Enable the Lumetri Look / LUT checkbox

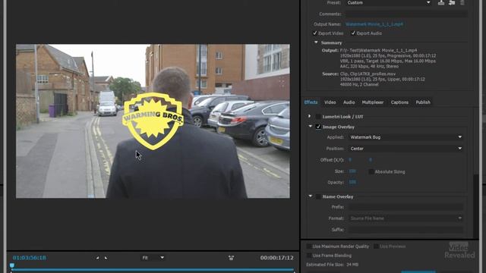318,117
